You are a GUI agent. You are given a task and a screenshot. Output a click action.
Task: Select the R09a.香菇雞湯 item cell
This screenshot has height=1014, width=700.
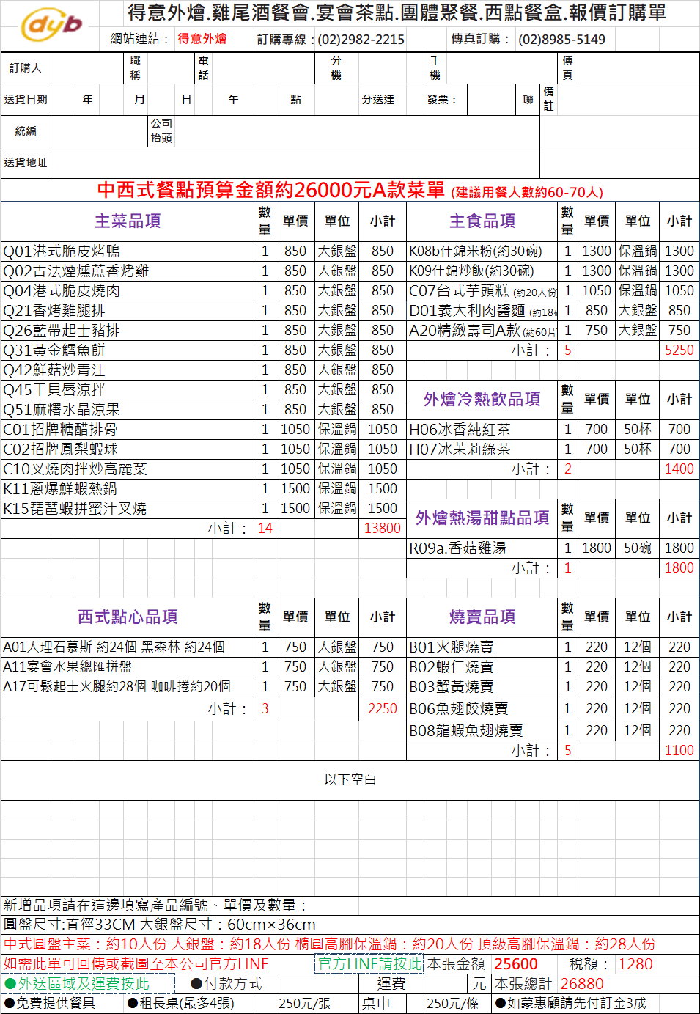(482, 548)
